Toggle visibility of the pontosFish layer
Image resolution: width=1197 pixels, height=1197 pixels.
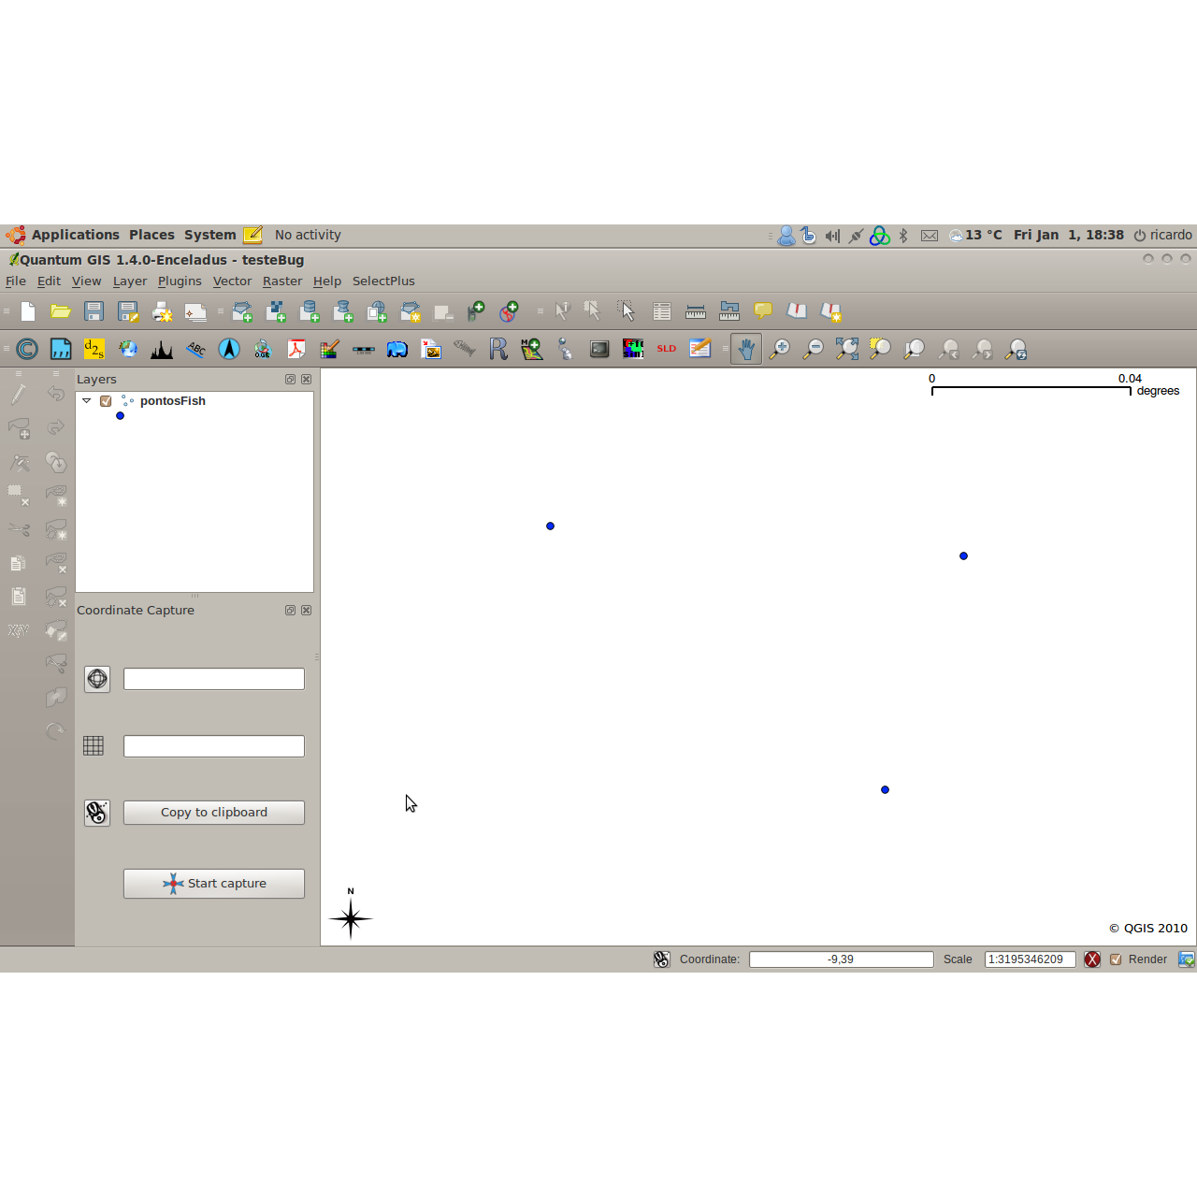pos(106,401)
